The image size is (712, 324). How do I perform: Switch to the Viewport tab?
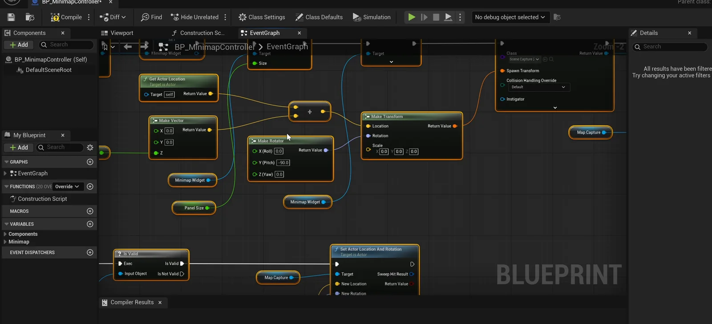117,33
